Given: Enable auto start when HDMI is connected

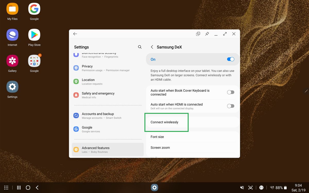Looking at the screenshot, I should click(x=230, y=106).
